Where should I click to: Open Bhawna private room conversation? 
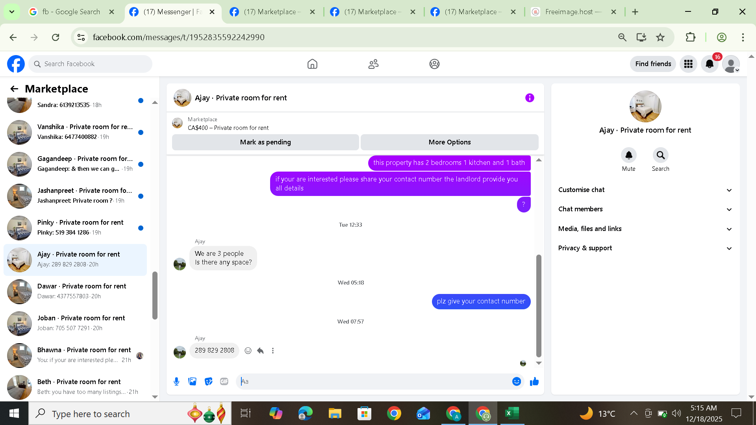[x=75, y=355]
